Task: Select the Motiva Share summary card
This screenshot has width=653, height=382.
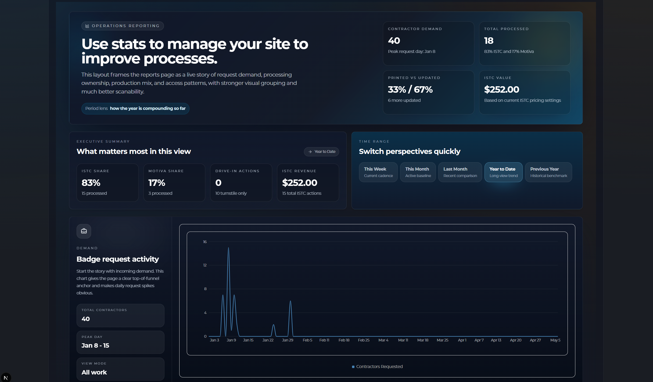Action: [x=174, y=183]
